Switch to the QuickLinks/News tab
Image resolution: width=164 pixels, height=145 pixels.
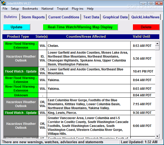(x=145, y=17)
